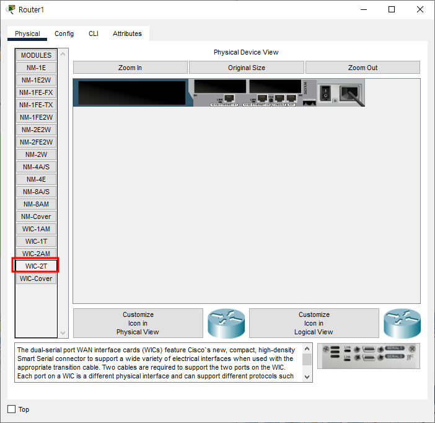This screenshot has width=435, height=423.
Task: Click the Zoom Out button
Action: (362, 68)
